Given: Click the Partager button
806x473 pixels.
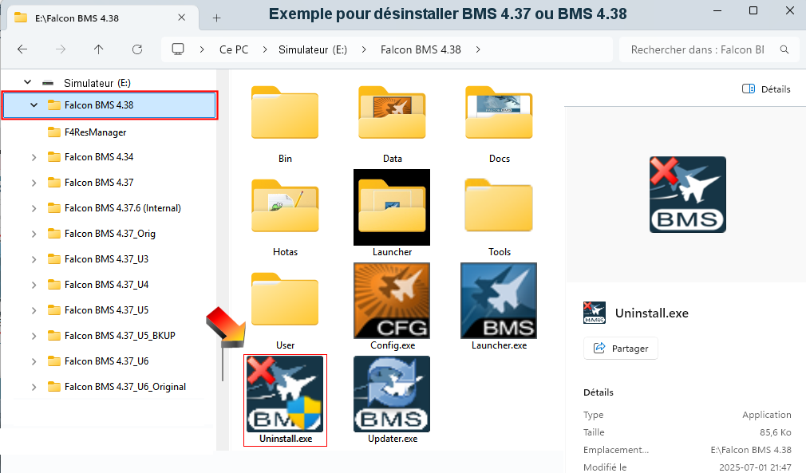Looking at the screenshot, I should click(x=620, y=348).
